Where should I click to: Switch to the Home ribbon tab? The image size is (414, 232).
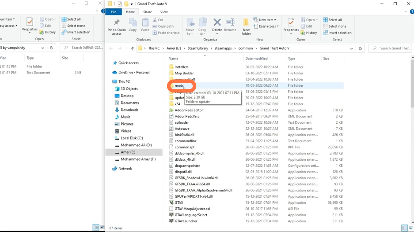(x=130, y=12)
